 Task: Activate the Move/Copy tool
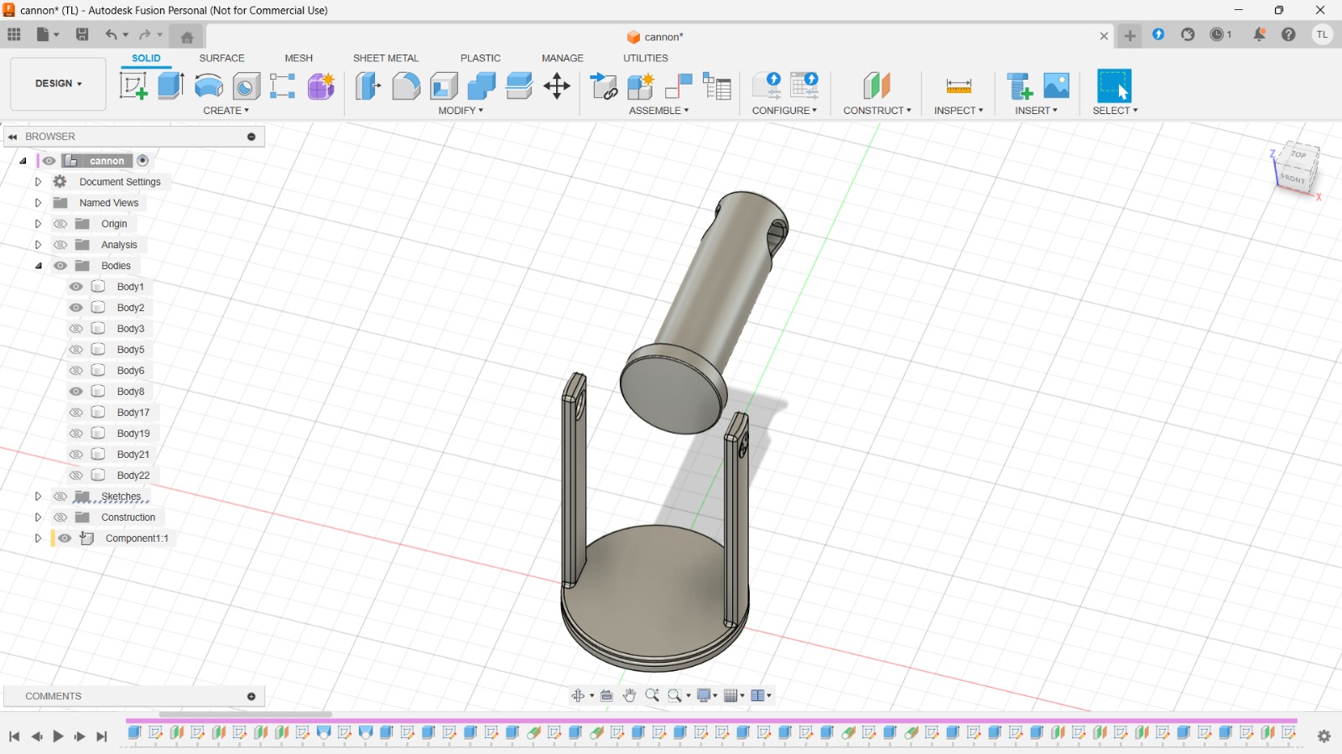pyautogui.click(x=557, y=86)
